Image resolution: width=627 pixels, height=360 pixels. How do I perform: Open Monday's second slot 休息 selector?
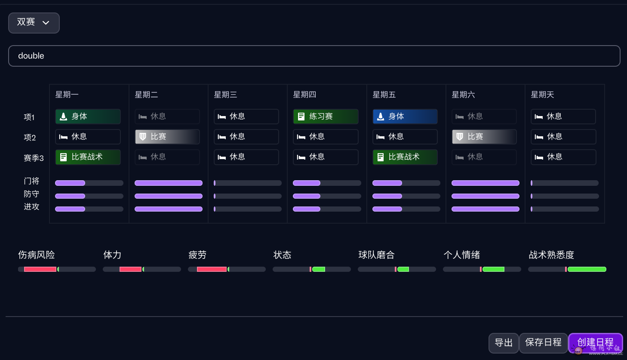point(88,137)
